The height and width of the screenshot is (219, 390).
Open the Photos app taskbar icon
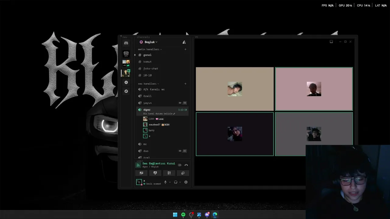tap(199, 215)
